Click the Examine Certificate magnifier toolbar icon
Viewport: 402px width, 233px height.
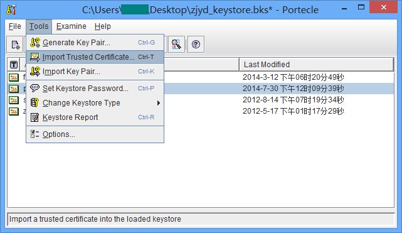click(176, 45)
